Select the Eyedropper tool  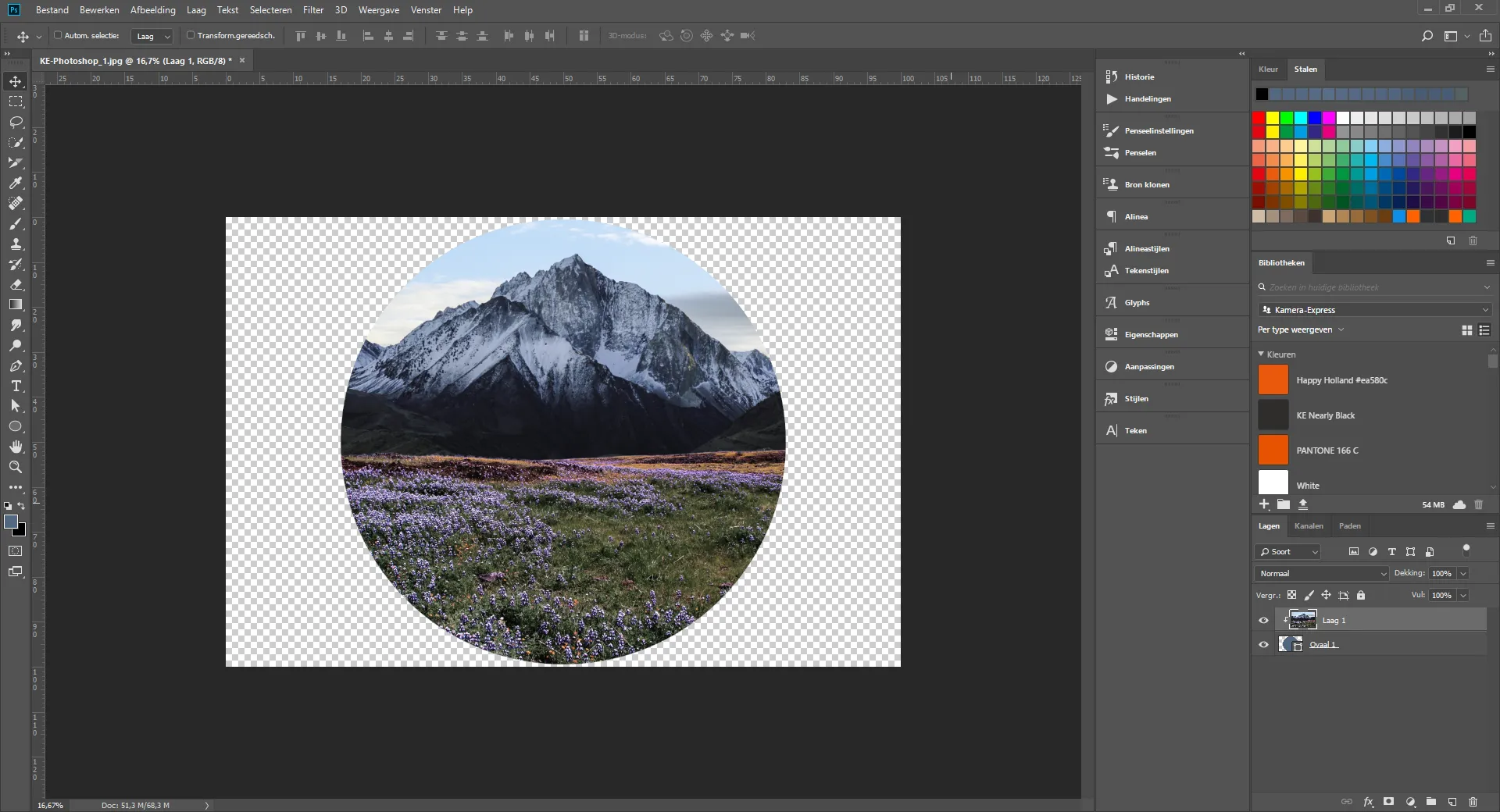point(16,183)
